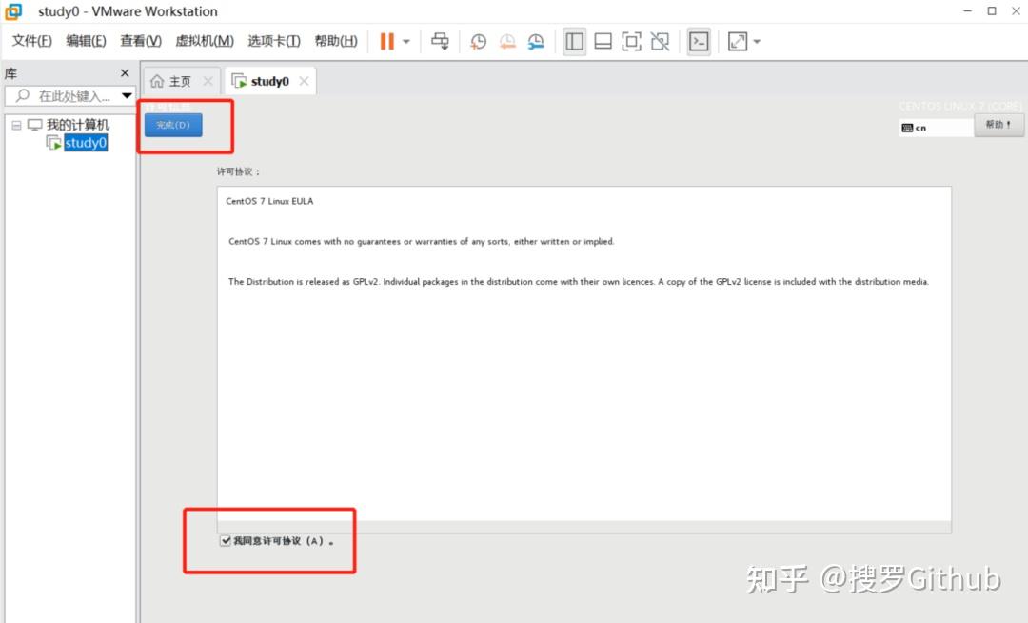The width and height of the screenshot is (1028, 623).
Task: Open the 查看(V) menu
Action: coord(140,41)
